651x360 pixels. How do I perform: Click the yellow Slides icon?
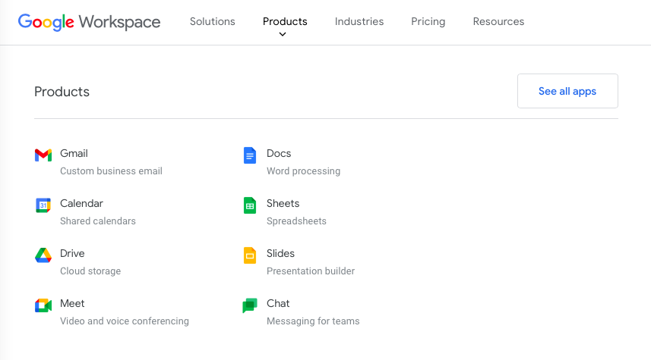pos(249,255)
